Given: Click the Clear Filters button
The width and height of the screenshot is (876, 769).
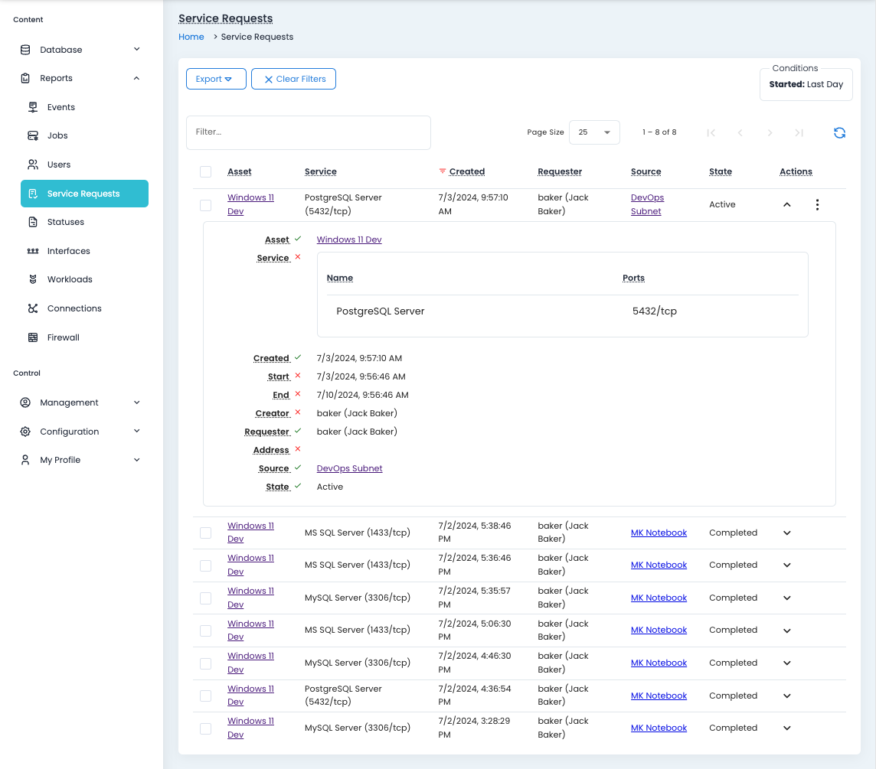Looking at the screenshot, I should (x=293, y=79).
